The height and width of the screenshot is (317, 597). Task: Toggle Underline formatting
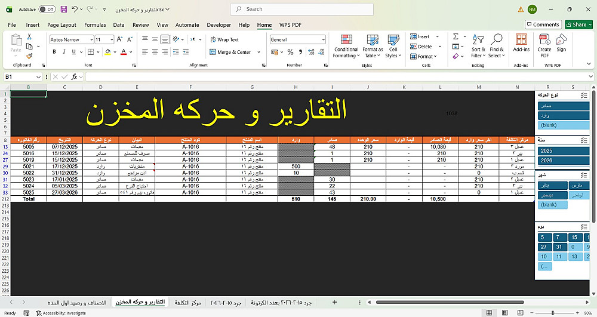click(73, 52)
